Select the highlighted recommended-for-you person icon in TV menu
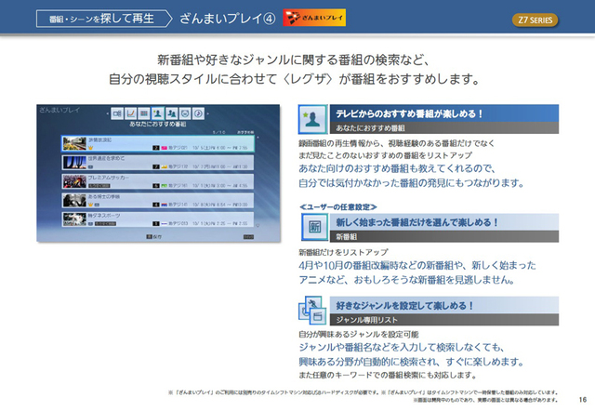The height and width of the screenshot is (411, 595). click(158, 113)
